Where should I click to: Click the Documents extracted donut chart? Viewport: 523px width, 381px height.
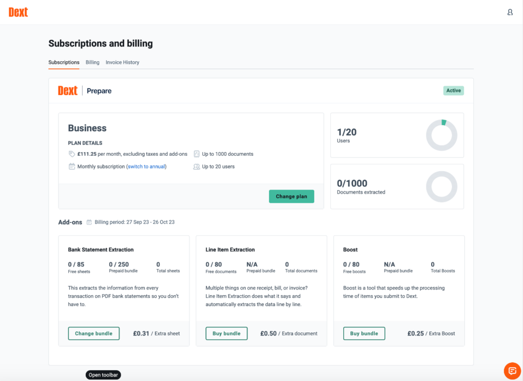442,186
